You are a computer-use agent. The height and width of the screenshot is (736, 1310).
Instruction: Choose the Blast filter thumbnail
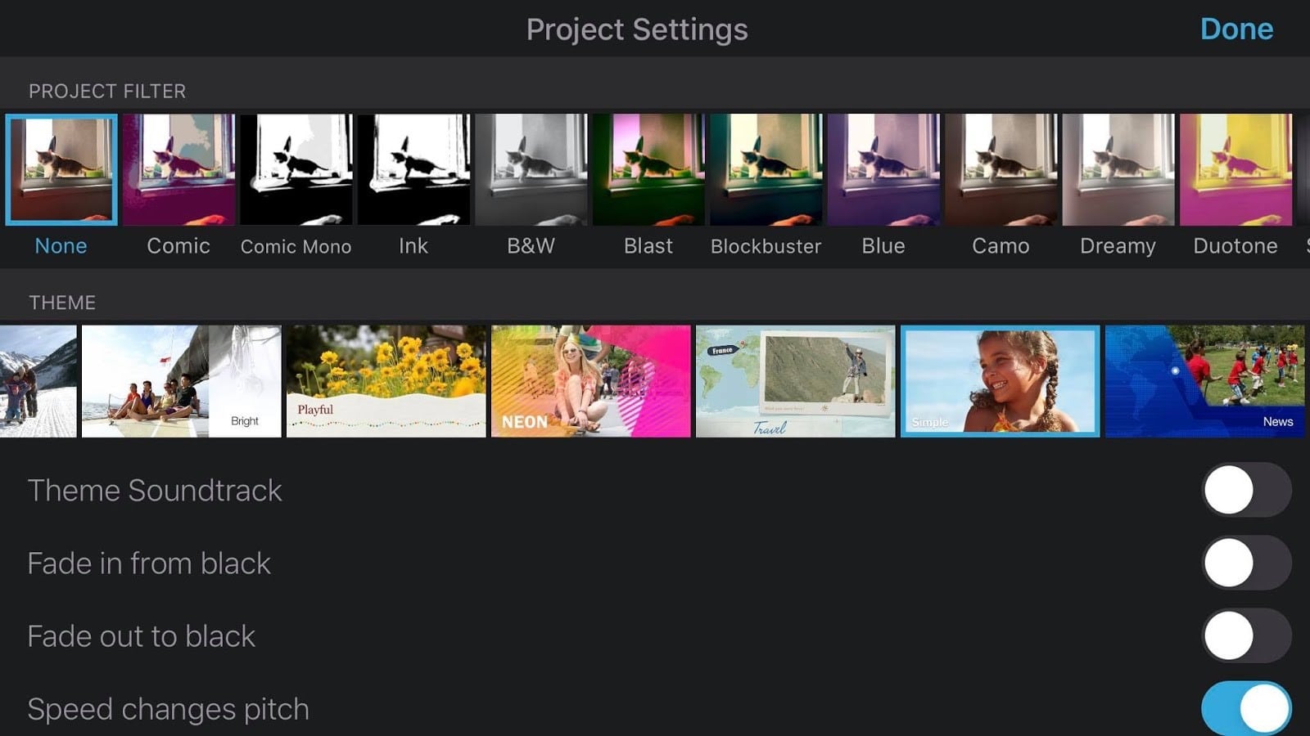pyautogui.click(x=648, y=169)
